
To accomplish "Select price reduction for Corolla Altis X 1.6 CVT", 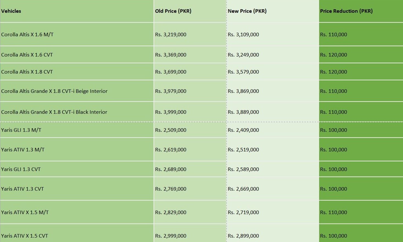I will (x=361, y=55).
